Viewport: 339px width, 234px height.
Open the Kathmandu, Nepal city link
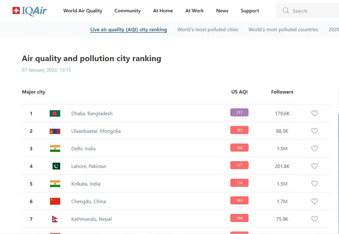[91, 219]
